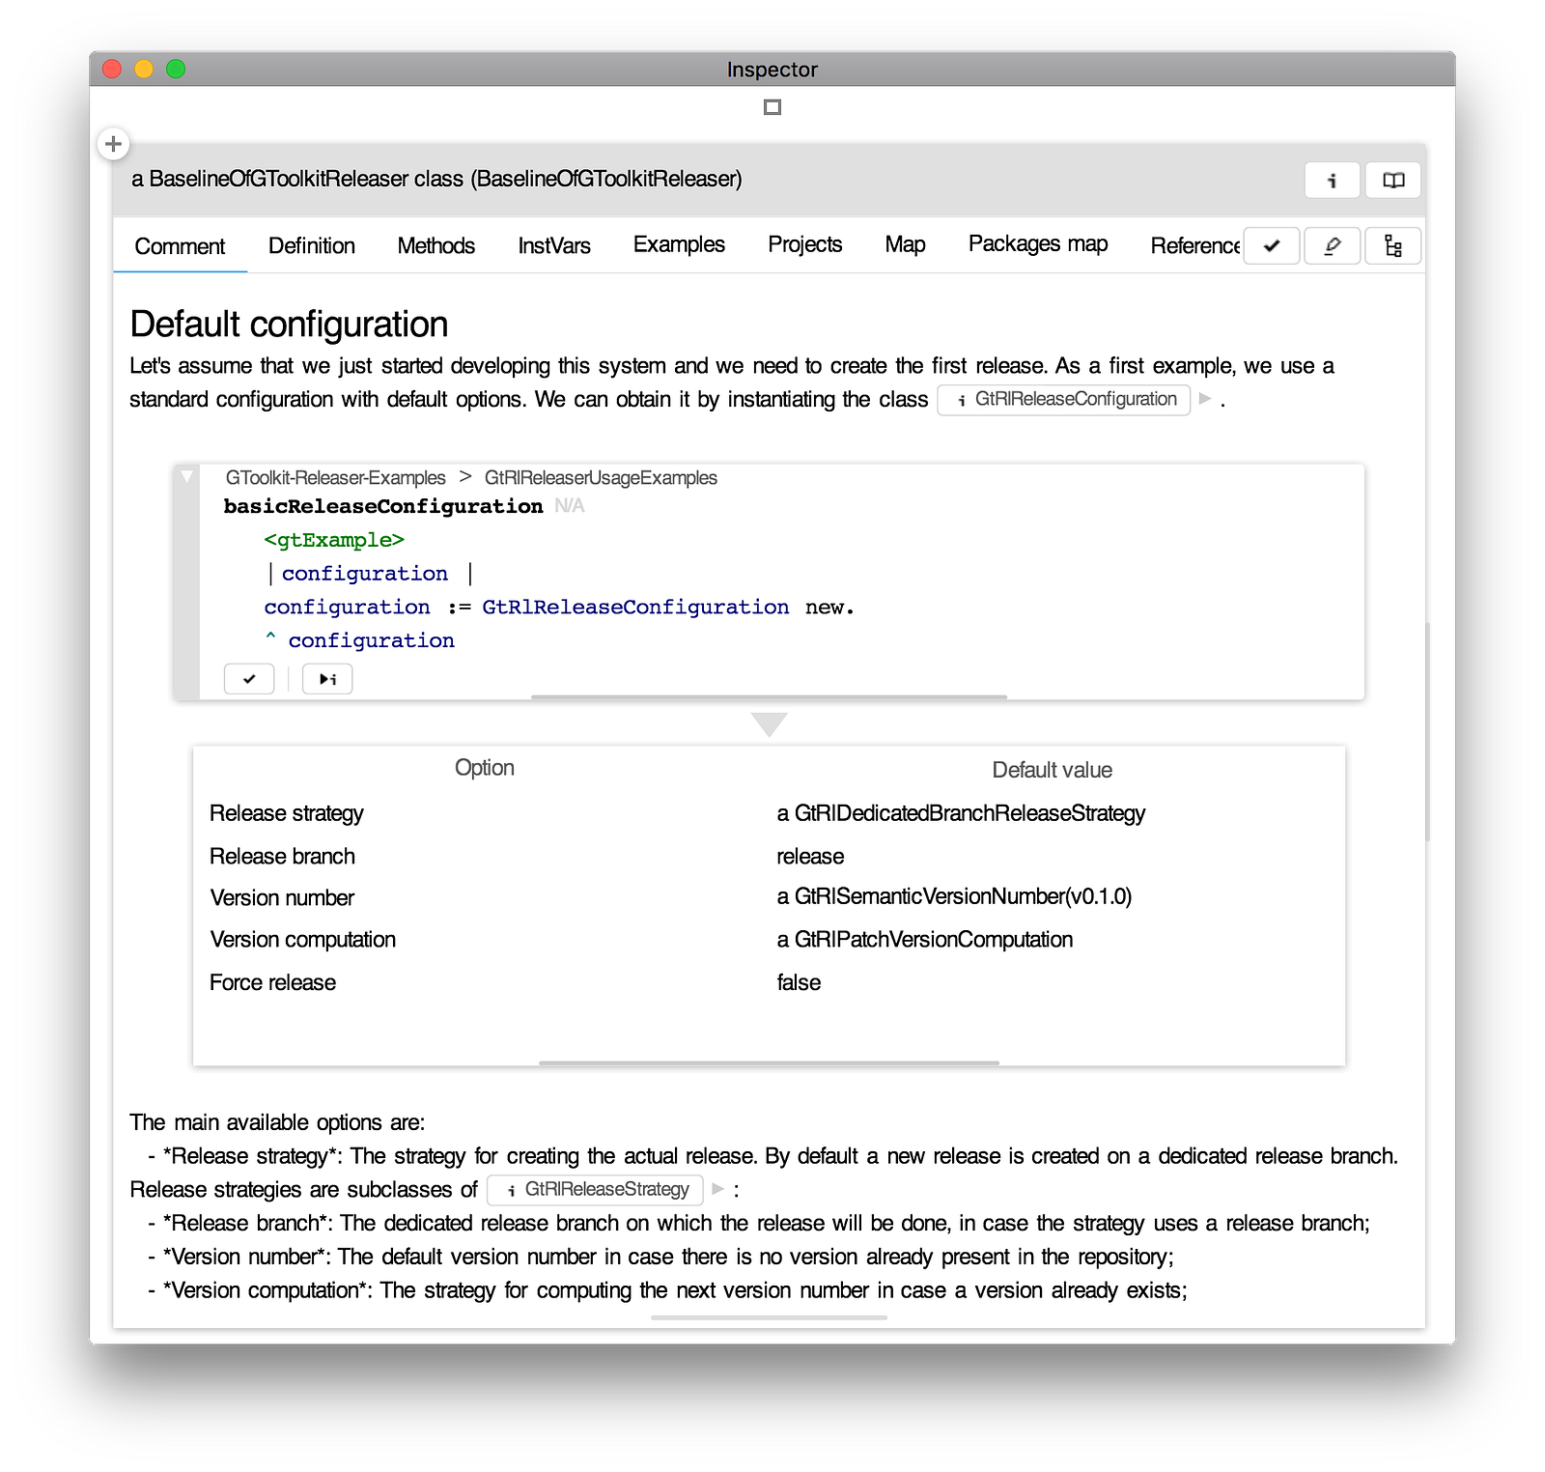This screenshot has height=1472, width=1545.
Task: Click the 'false' default value cell
Action: click(x=799, y=983)
